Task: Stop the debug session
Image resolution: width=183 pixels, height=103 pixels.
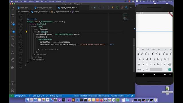Action: tap(122, 7)
